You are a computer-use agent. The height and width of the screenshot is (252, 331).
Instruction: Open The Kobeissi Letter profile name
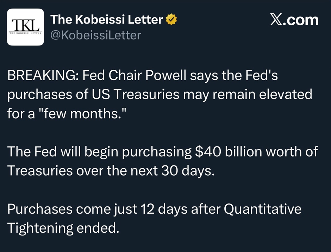click(x=107, y=20)
